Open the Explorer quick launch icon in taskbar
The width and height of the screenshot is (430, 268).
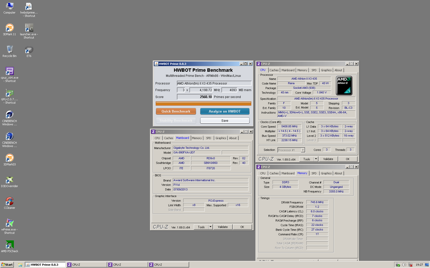pyautogui.click(x=20, y=265)
